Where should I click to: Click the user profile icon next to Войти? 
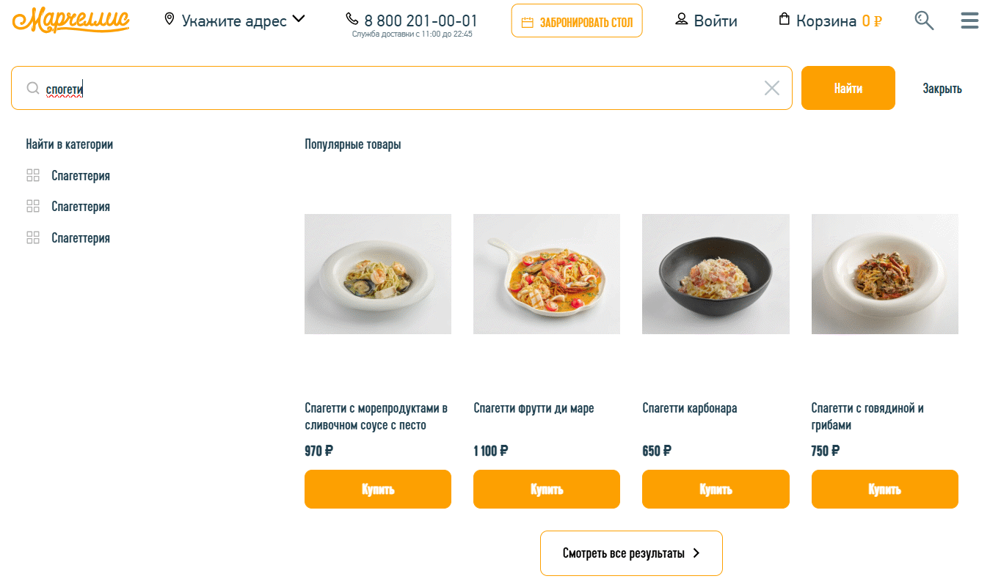tap(682, 20)
